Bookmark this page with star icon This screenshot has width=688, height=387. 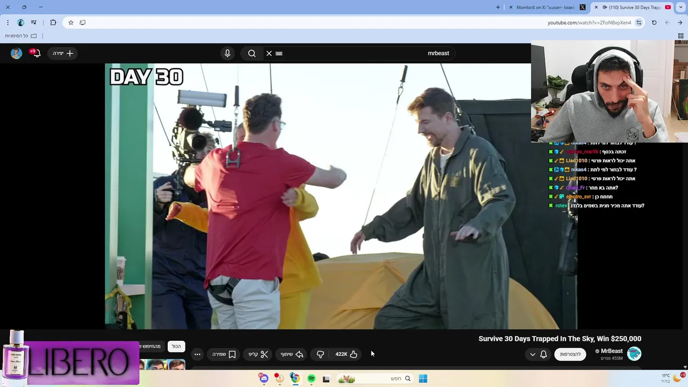pos(70,23)
